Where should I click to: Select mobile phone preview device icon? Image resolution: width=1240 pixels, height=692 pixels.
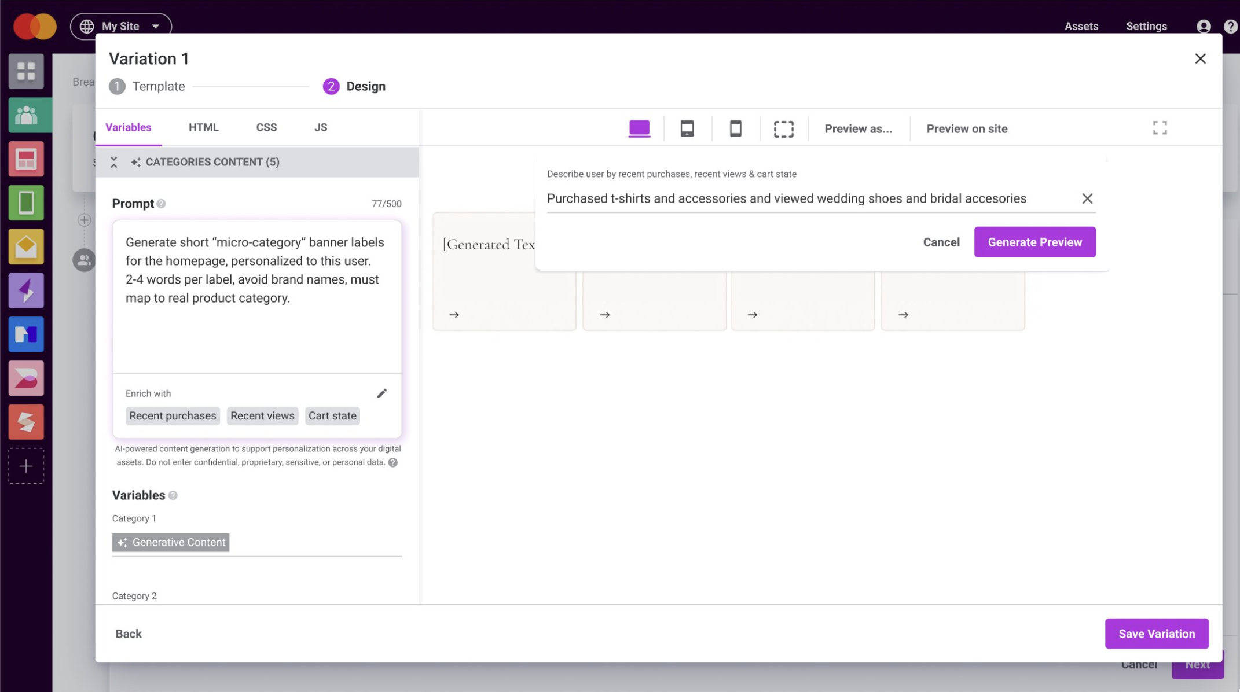735,128
